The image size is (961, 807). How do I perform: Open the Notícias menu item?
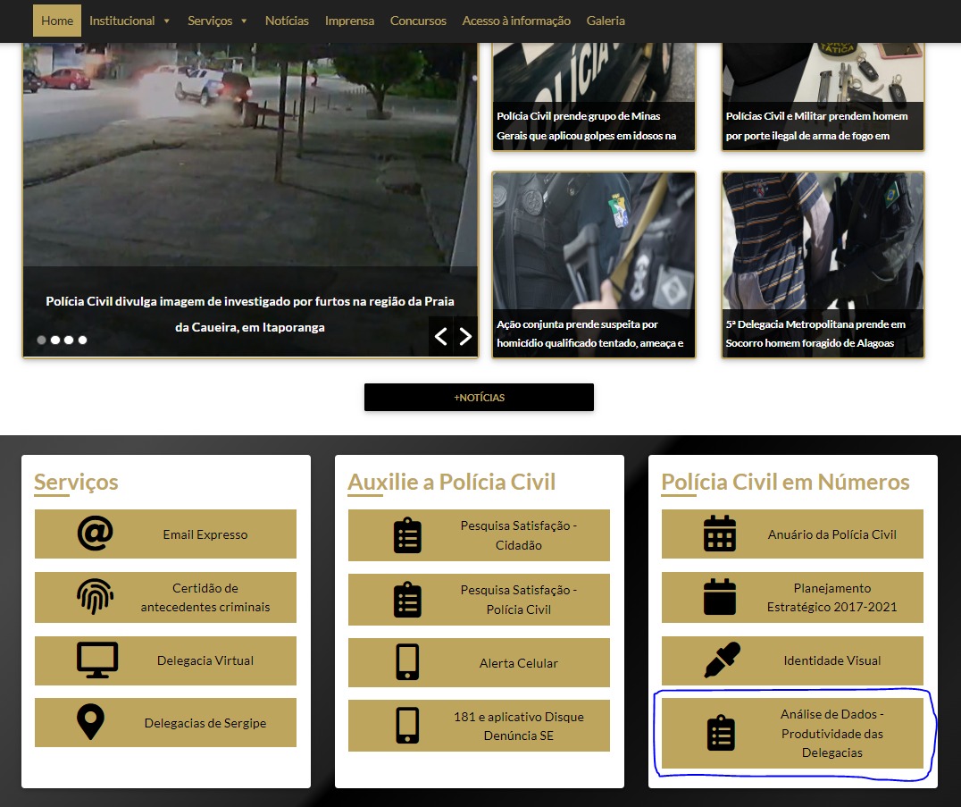(x=287, y=21)
